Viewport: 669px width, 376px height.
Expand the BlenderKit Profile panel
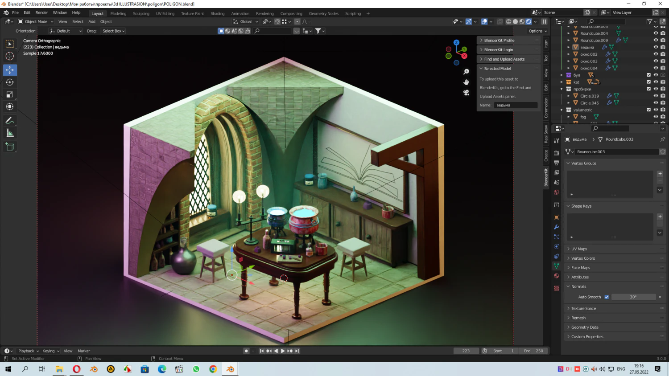[508, 40]
